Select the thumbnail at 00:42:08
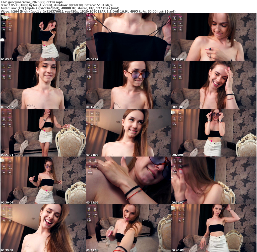This screenshot has width=257, height=252. 128,228
